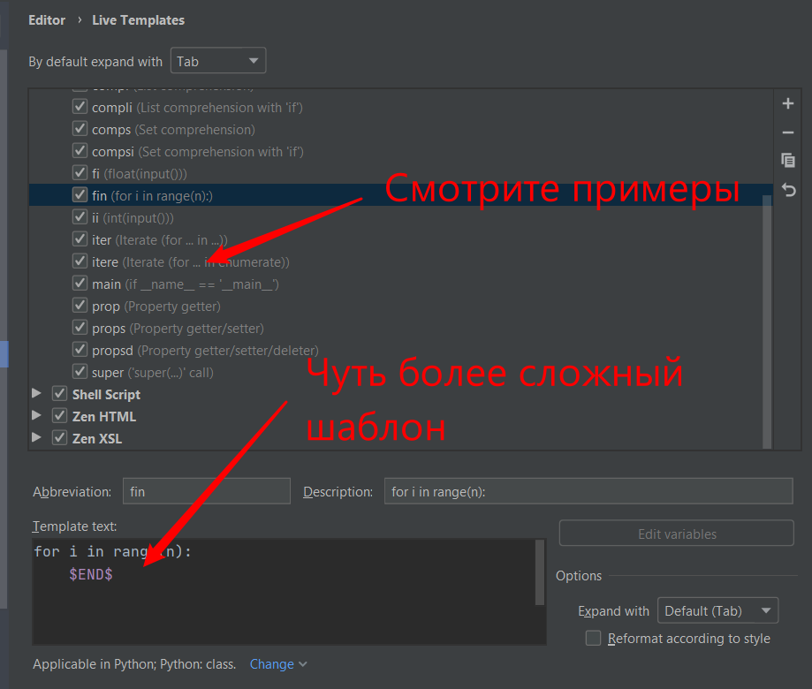Toggle the Shell Script group checkbox
Image resolution: width=812 pixels, height=689 pixels.
tap(60, 394)
